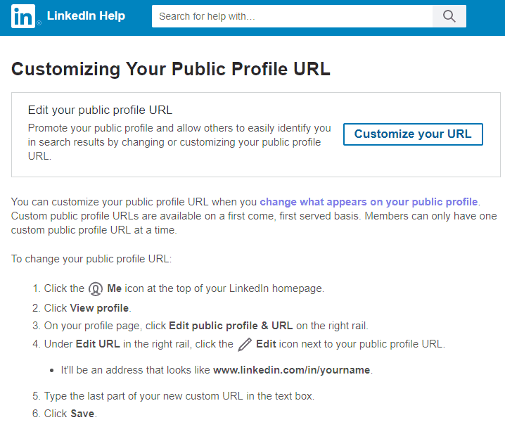Screen dimensions: 505x427
Task: Click the 'www.linkedin.com/in/yourname' example address
Action: [x=292, y=370]
